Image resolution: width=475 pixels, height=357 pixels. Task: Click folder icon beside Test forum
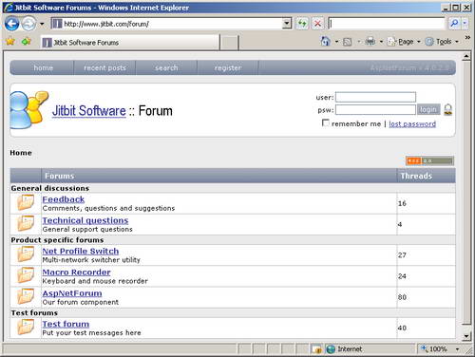(x=26, y=327)
